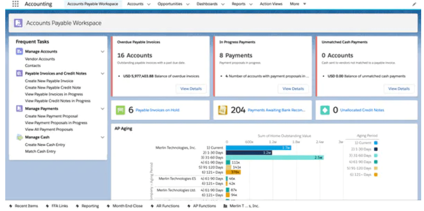Click the Payable Invoices and Credit Notes icon
Viewport: 424px width, 211px height.
tap(19, 73)
